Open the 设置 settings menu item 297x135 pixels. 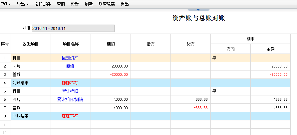(75, 4)
